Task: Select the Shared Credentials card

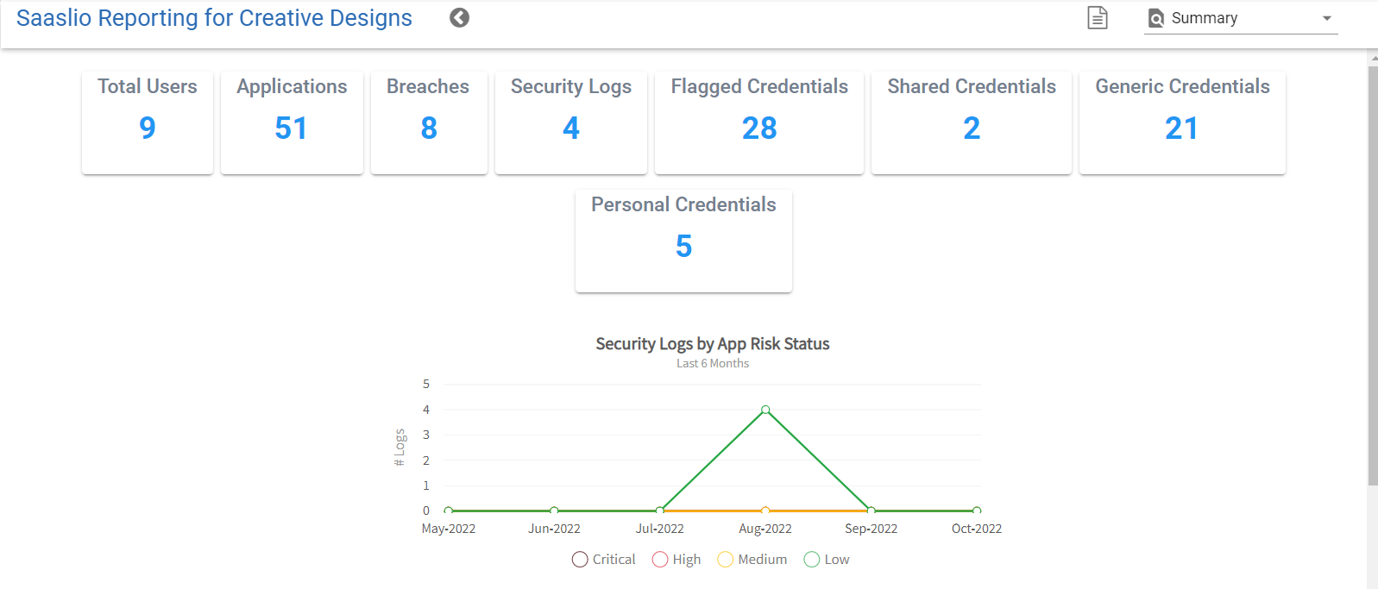Action: point(971,122)
